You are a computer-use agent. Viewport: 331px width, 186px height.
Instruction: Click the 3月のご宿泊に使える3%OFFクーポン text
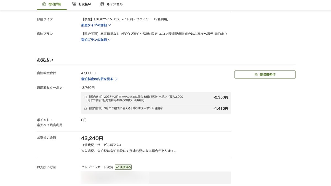tap(126, 108)
